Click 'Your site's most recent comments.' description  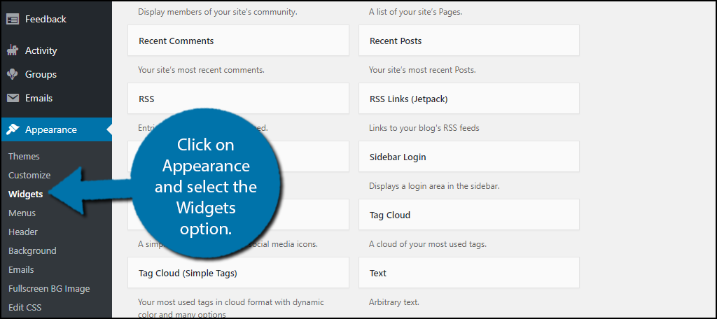tap(201, 71)
